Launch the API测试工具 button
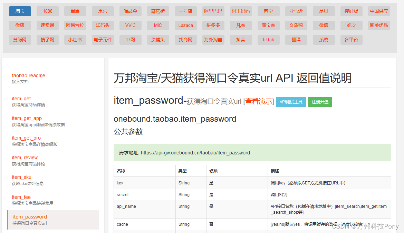 click(291, 102)
